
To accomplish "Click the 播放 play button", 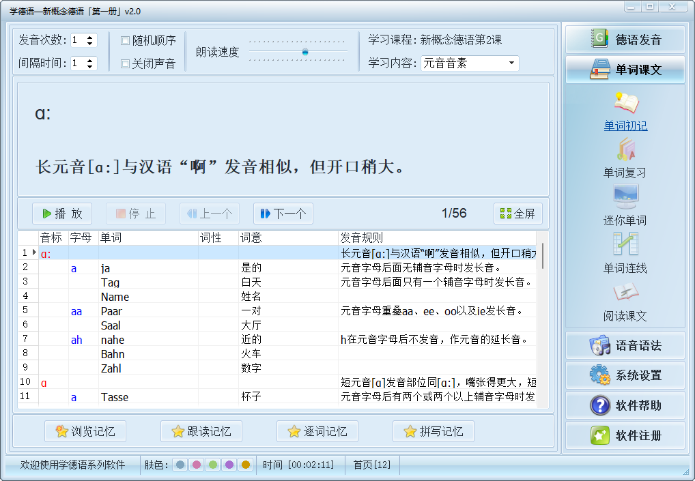I will [x=62, y=214].
